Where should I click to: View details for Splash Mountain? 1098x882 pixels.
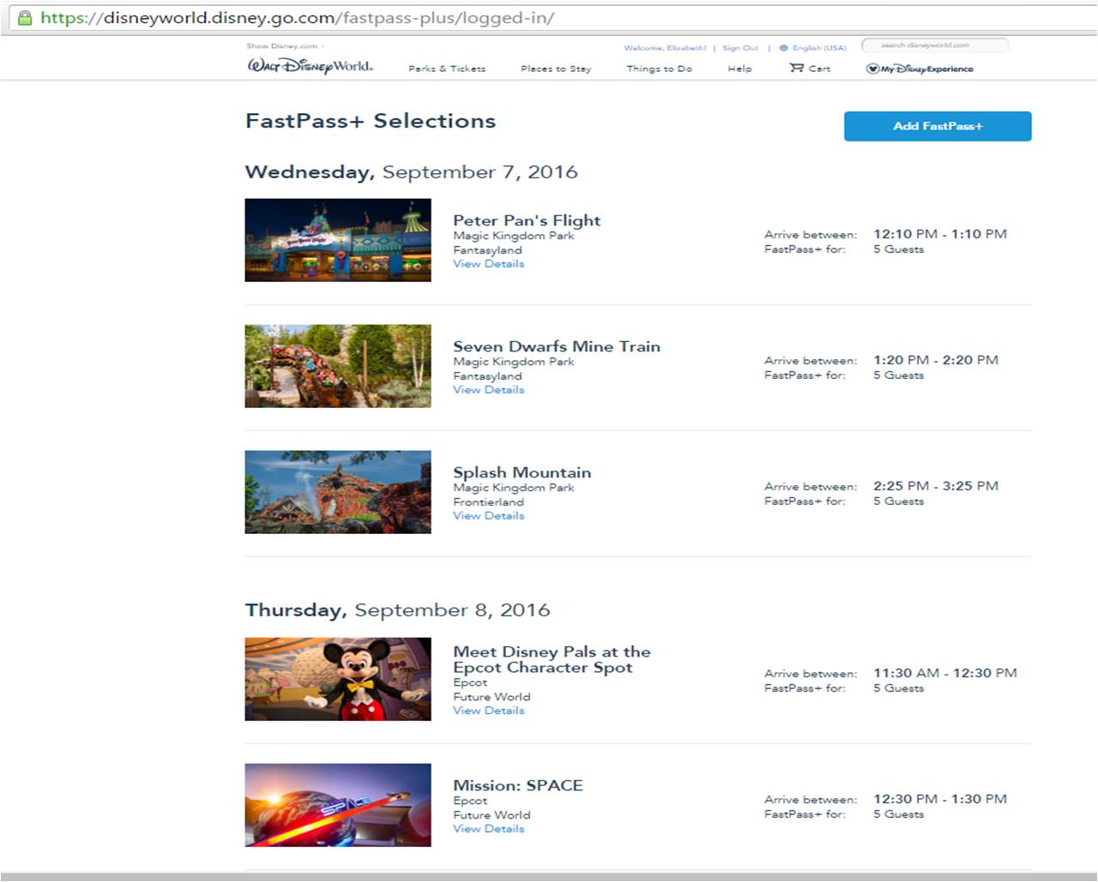click(487, 515)
